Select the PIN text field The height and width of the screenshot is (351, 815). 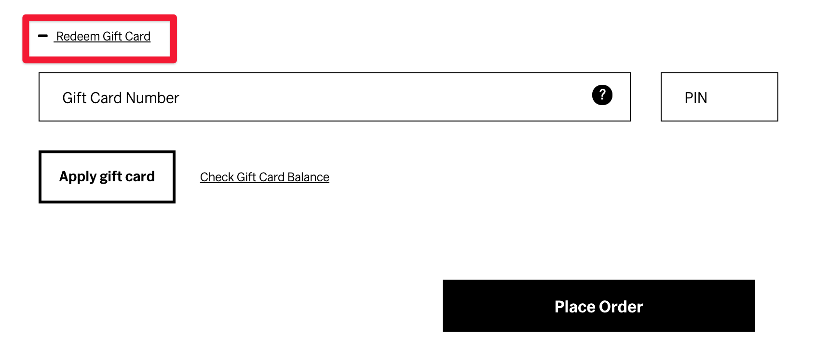719,97
